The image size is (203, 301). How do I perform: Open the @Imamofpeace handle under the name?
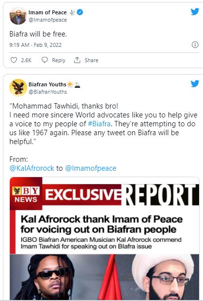(48, 20)
